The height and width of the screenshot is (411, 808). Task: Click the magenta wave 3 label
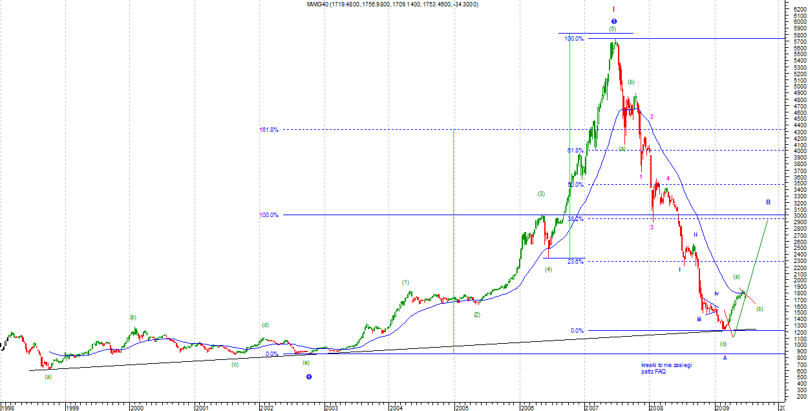coord(652,227)
